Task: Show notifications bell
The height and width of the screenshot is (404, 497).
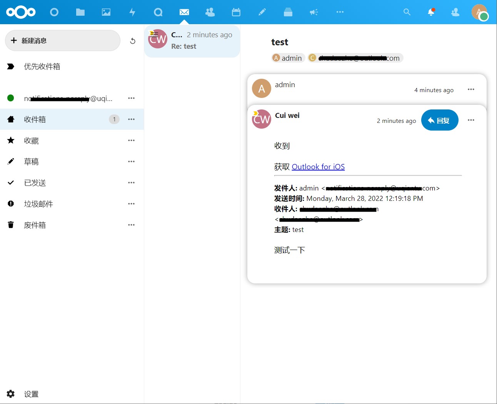Action: (431, 12)
